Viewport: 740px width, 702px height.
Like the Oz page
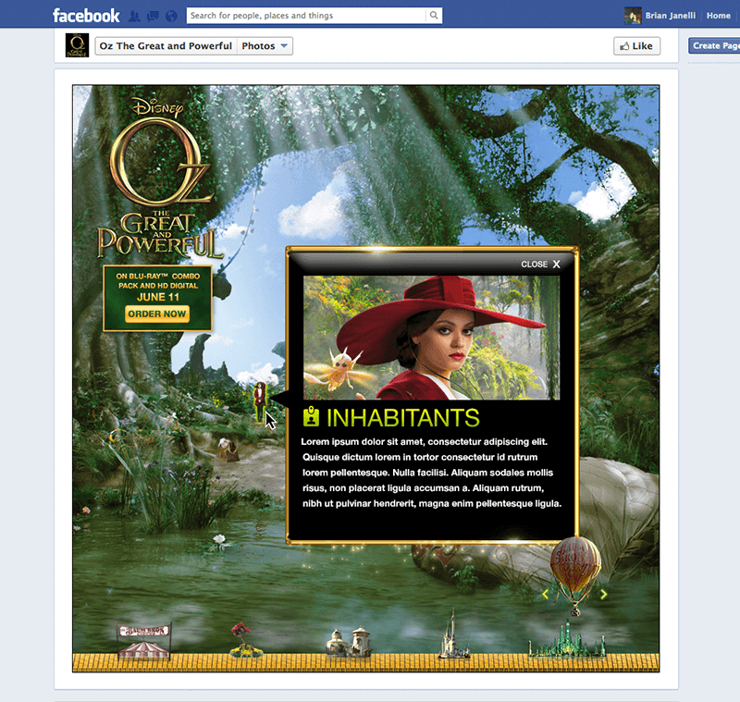tap(636, 45)
